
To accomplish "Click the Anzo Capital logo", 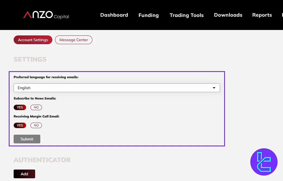I will (46, 15).
